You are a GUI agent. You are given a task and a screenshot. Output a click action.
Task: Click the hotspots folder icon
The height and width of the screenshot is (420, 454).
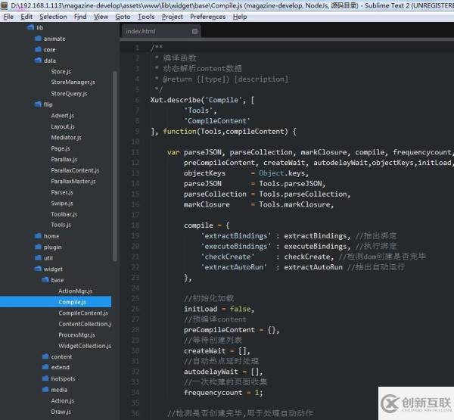pyautogui.click(x=45, y=378)
